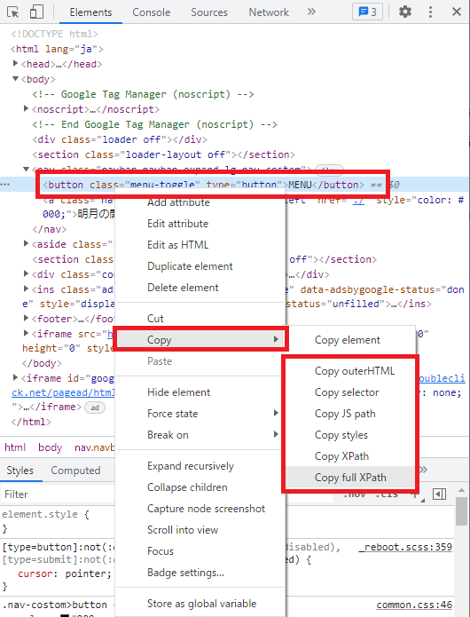Choose Copy full XPath
Image resolution: width=470 pixels, height=617 pixels.
pos(350,478)
